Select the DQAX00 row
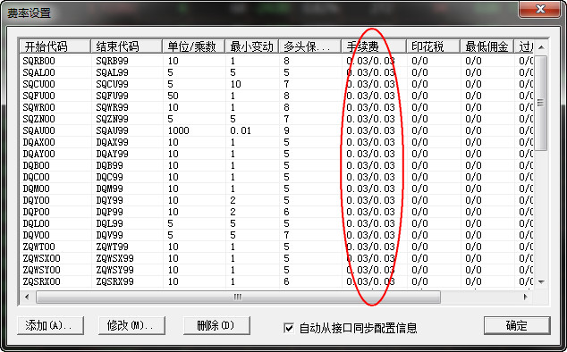 pos(276,142)
